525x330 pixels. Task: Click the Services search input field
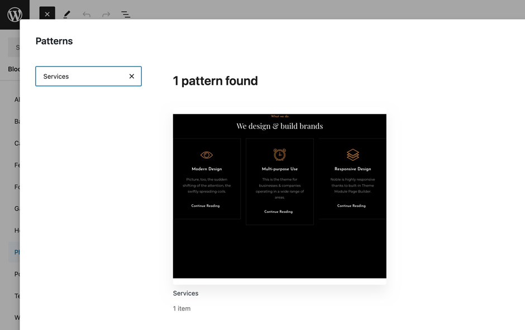81,76
